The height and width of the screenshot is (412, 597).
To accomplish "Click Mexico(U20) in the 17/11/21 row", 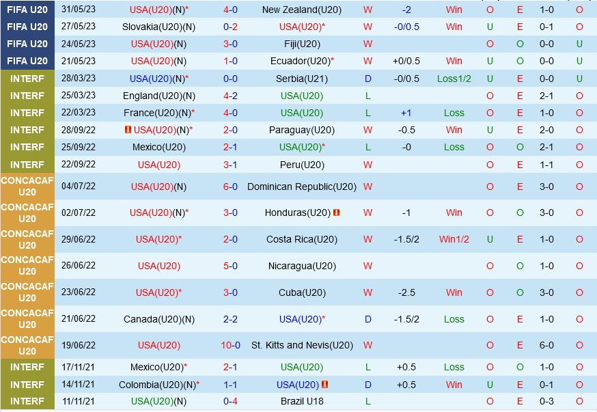I will pyautogui.click(x=158, y=367).
